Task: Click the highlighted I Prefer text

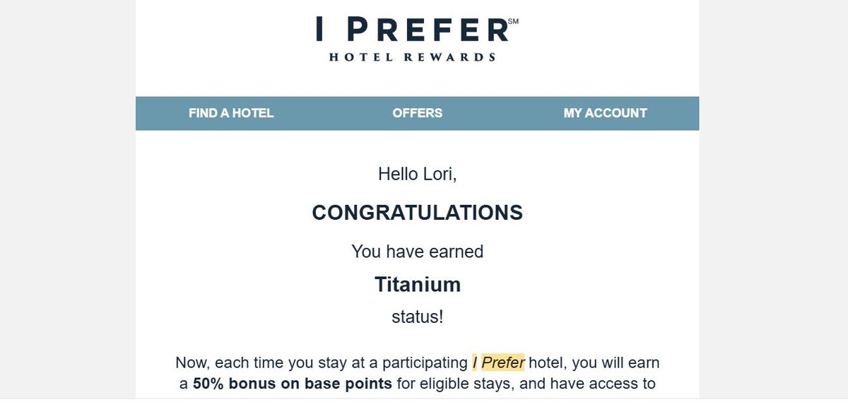Action: pos(495,362)
